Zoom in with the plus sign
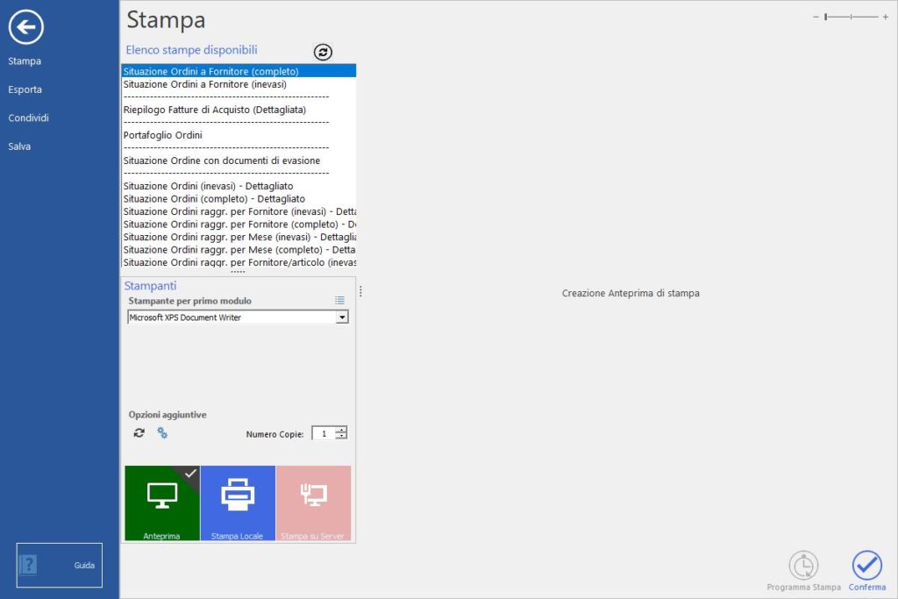The height and width of the screenshot is (599, 898). [886, 18]
